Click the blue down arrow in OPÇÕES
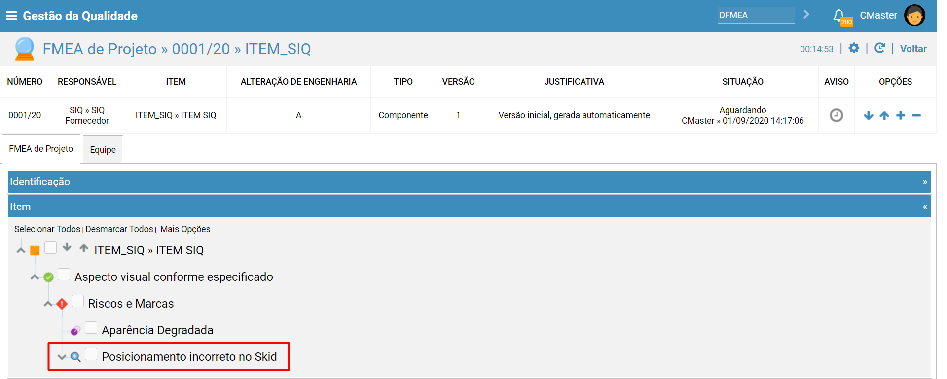 point(868,116)
